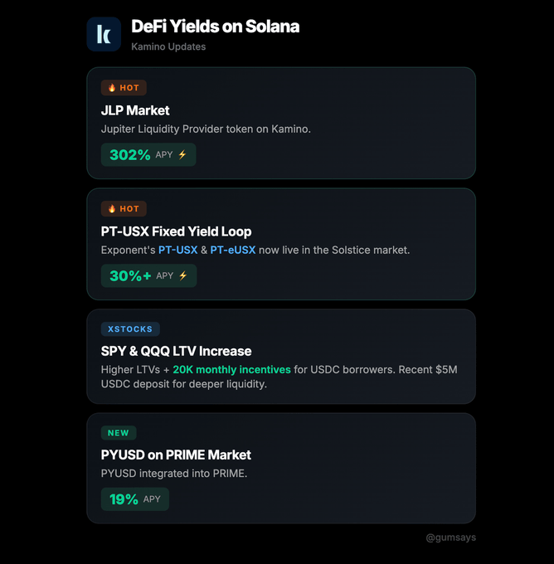The image size is (554, 564).
Task: Click the 20K monthly incentives link
Action: pyautogui.click(x=231, y=369)
